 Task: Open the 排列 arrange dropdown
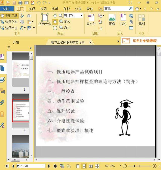coord(142,21)
